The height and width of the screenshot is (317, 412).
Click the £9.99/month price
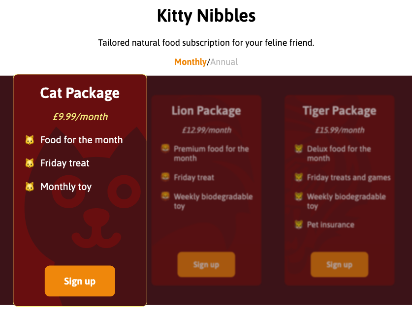(80, 117)
